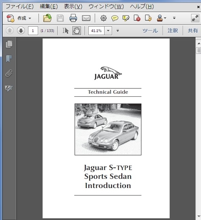Screen dimensions: 201x220
Task: Click the vertical scrollbar thumb
Action: click(198, 51)
